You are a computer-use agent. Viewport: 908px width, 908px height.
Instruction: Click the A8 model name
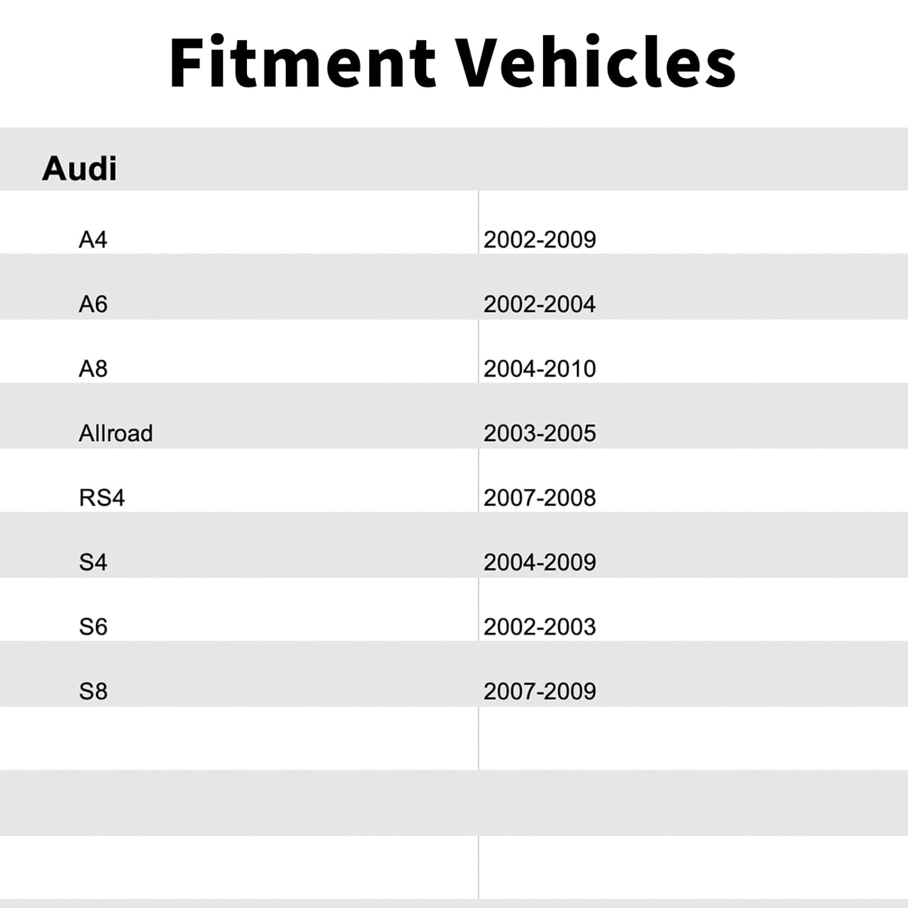pyautogui.click(x=93, y=369)
